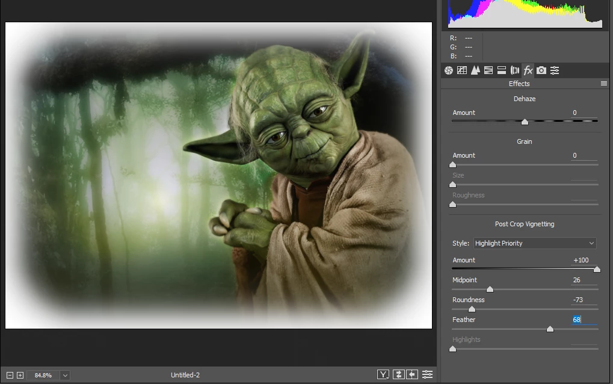This screenshot has height=384, width=613.
Task: Open the zoom level dropdown arrow
Action: pyautogui.click(x=66, y=376)
